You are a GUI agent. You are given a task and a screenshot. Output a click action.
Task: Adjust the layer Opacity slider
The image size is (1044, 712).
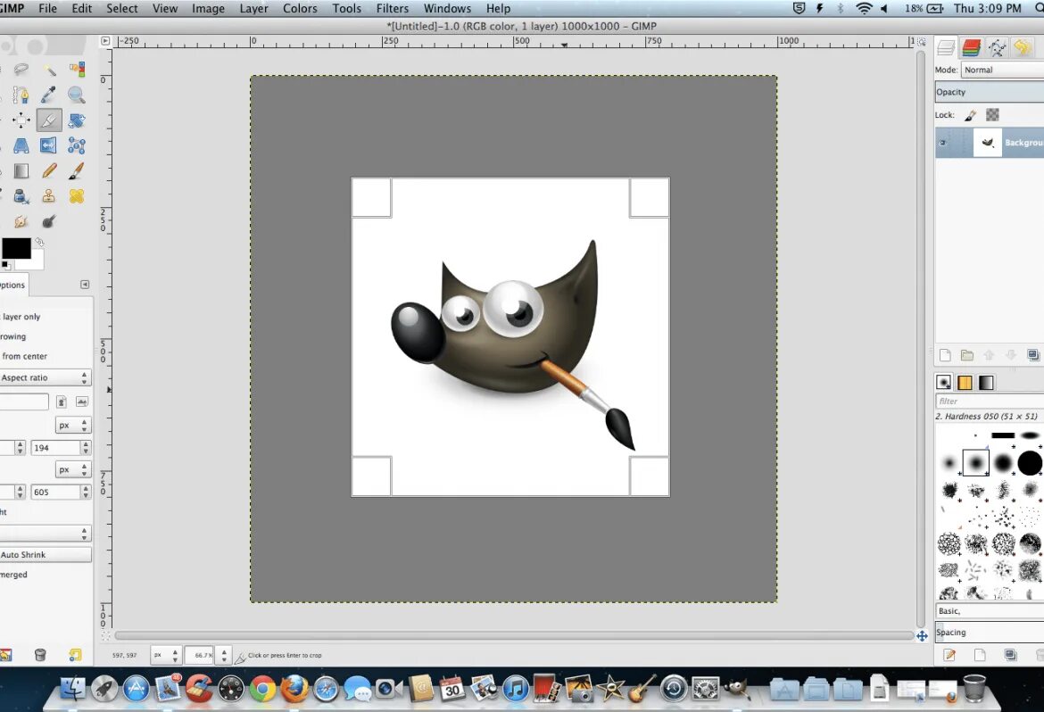pos(990,92)
